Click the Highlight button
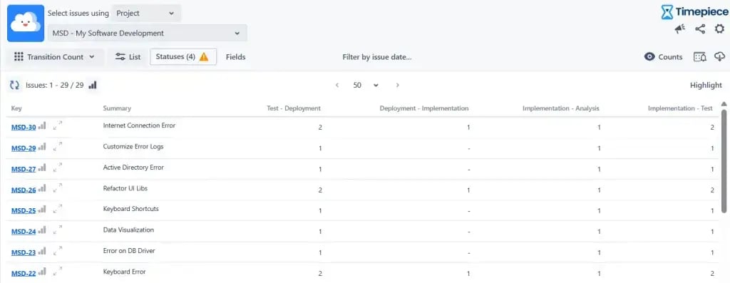The image size is (730, 283). [x=706, y=85]
